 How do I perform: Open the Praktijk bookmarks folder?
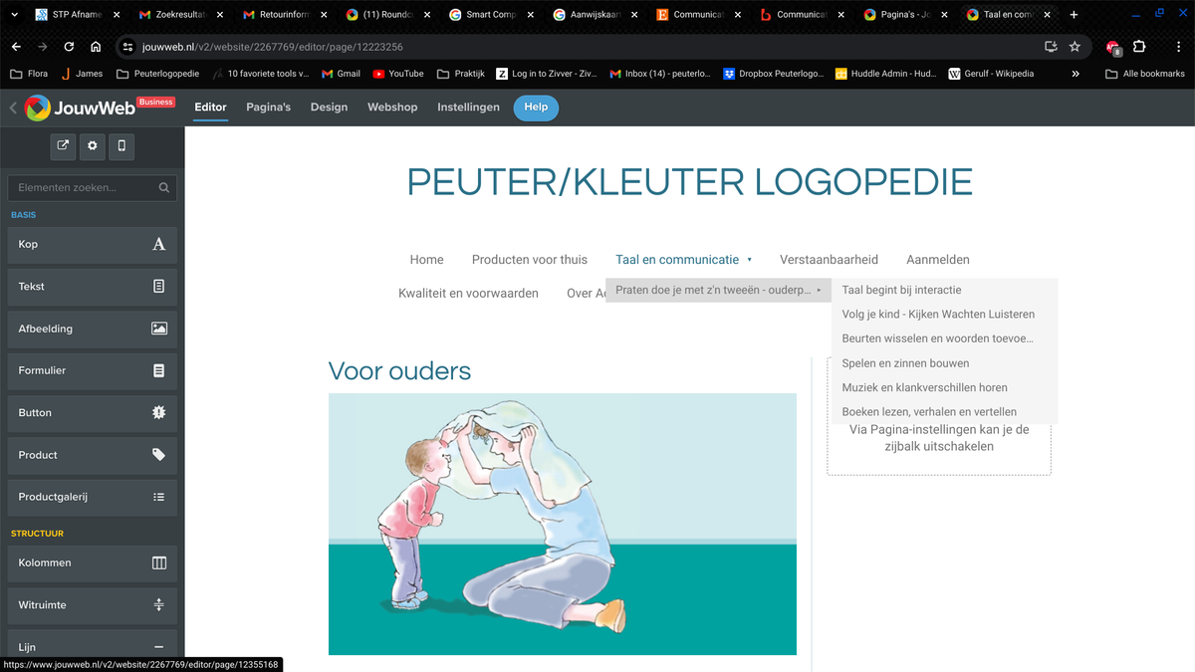click(x=460, y=74)
